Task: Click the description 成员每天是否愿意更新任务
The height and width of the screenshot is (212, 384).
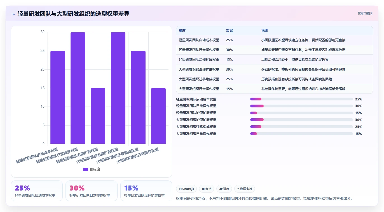Action: click(x=303, y=50)
